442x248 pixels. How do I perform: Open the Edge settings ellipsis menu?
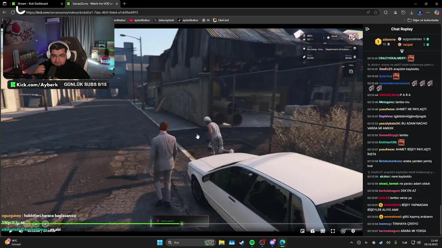click(x=428, y=12)
